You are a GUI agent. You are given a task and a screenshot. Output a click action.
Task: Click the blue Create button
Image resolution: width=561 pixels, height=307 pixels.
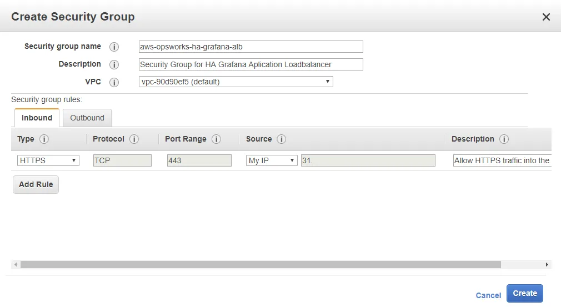(524, 294)
